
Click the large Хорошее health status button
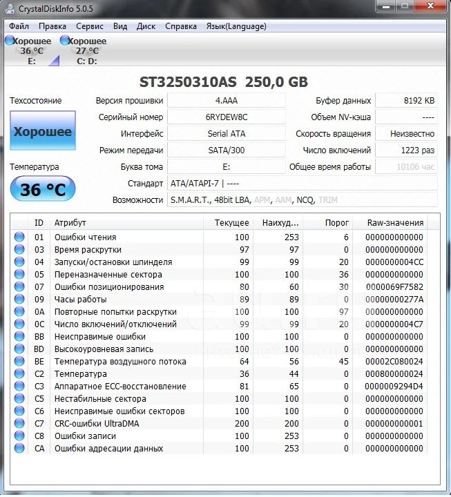click(x=43, y=130)
